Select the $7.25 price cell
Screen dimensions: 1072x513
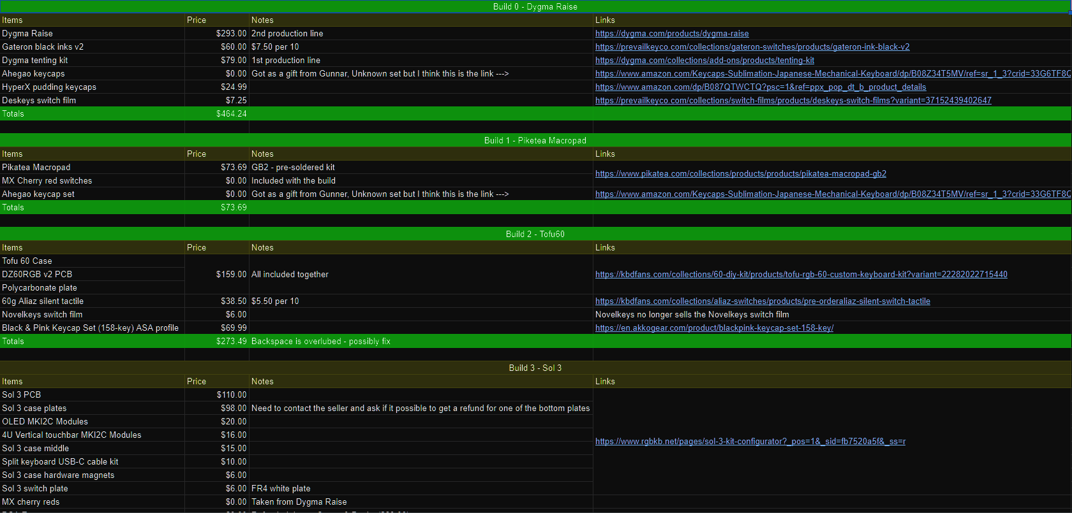point(217,101)
